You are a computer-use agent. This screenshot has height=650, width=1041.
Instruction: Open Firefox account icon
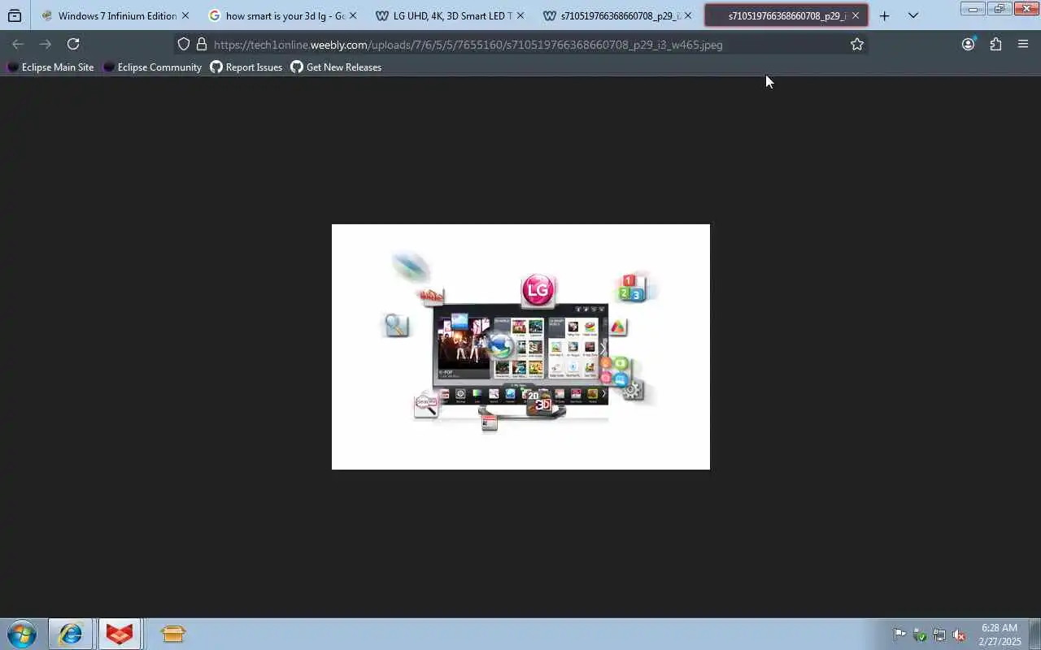968,44
